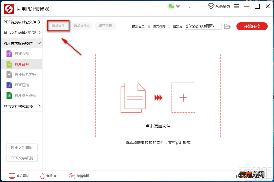274x182 pixels.
Task: Click the small diamond icon beside WeChat
Action: coord(178,6)
